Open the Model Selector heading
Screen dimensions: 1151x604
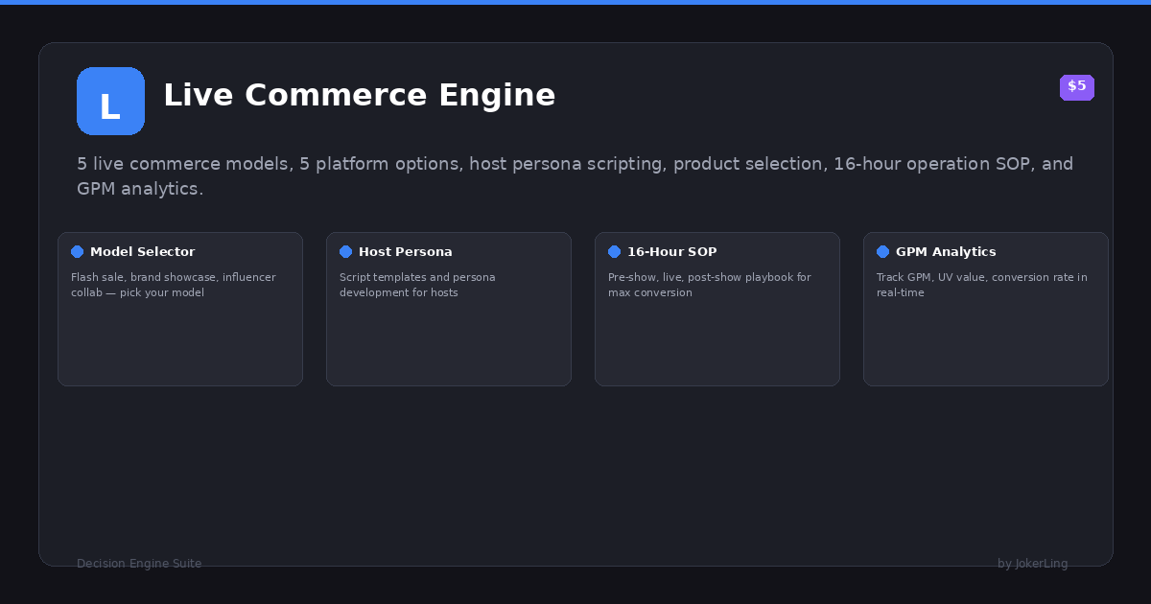[143, 252]
